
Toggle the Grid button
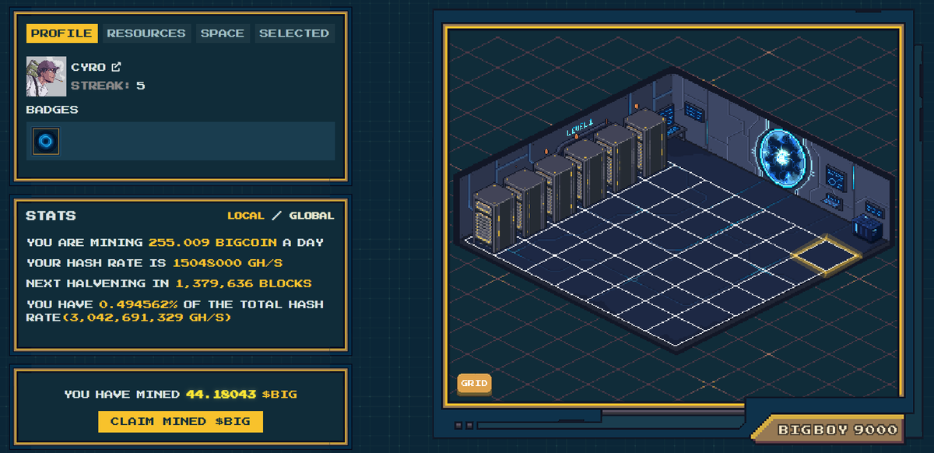(x=474, y=383)
